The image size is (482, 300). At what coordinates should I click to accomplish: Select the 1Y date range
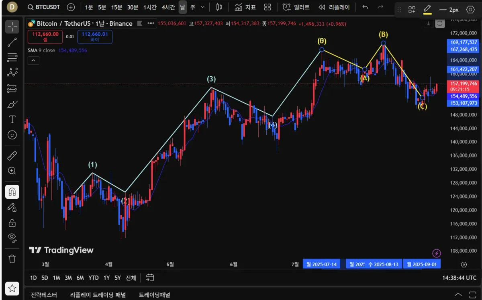pyautogui.click(x=106, y=278)
